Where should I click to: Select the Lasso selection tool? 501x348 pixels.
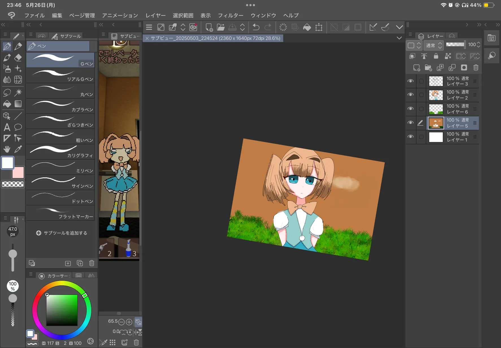click(x=7, y=92)
